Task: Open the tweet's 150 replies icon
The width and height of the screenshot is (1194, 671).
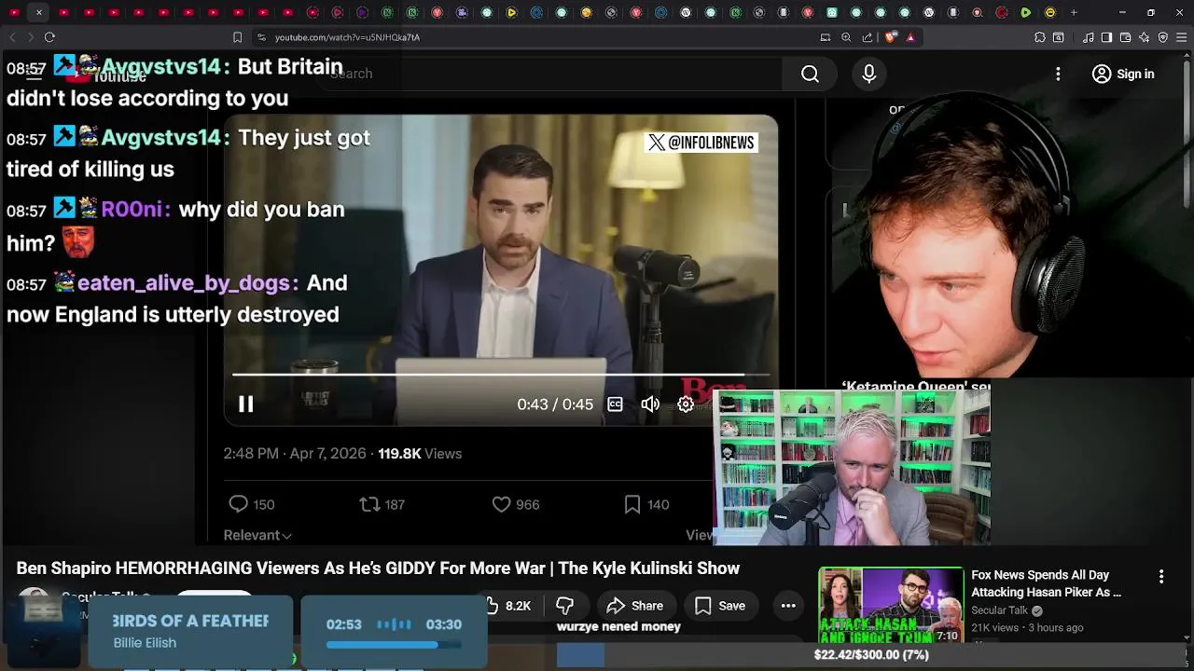Action: 239,504
